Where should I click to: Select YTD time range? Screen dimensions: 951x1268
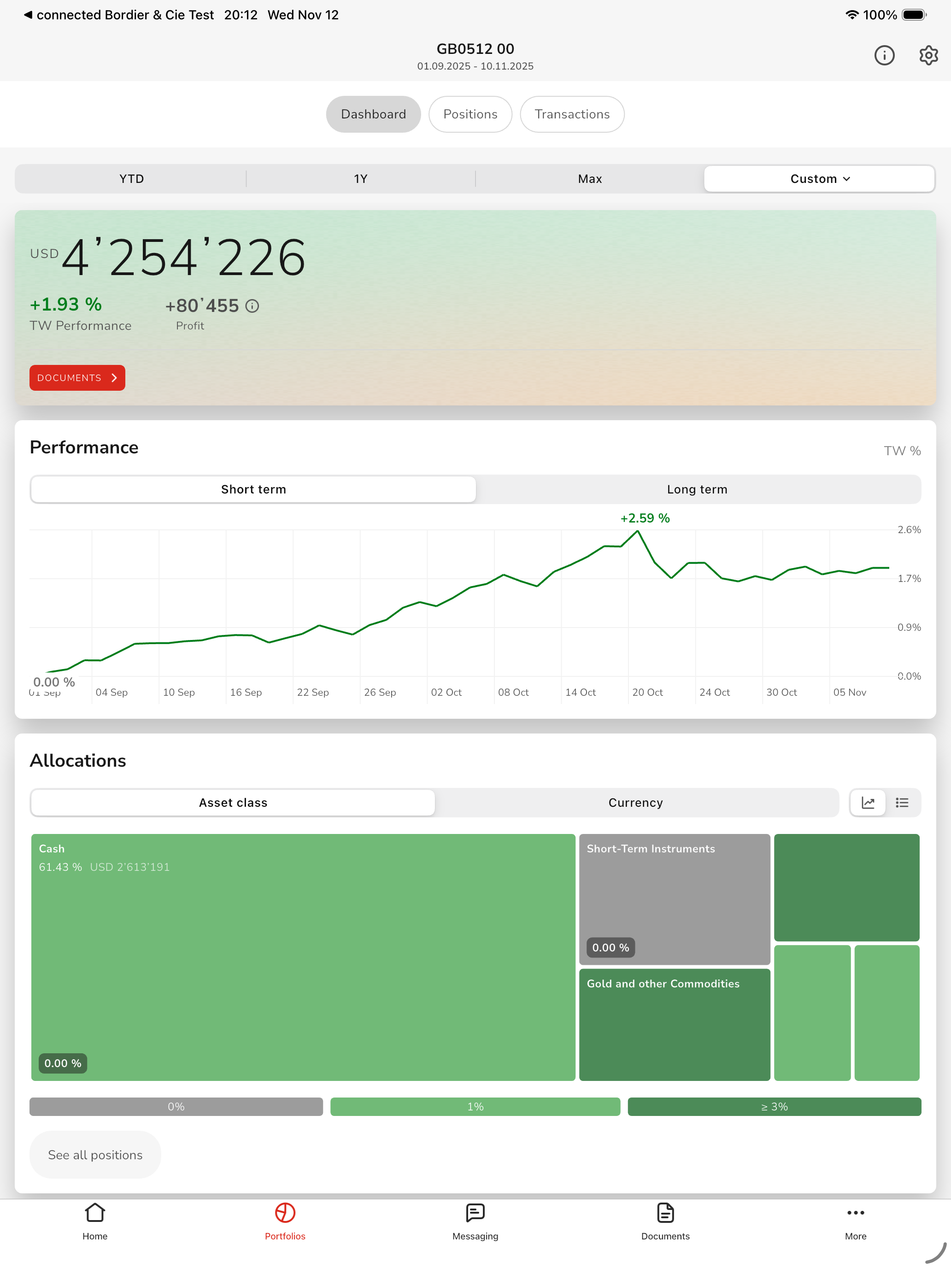click(131, 179)
